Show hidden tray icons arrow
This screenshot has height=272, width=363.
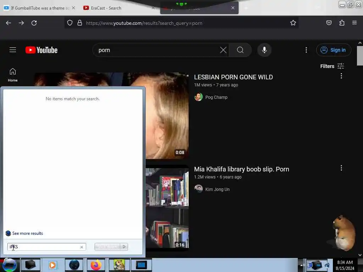pos(302,265)
